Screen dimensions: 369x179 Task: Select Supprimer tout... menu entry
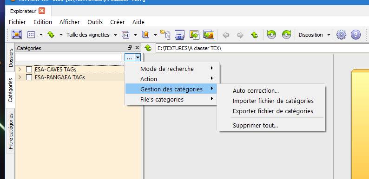pos(255,126)
